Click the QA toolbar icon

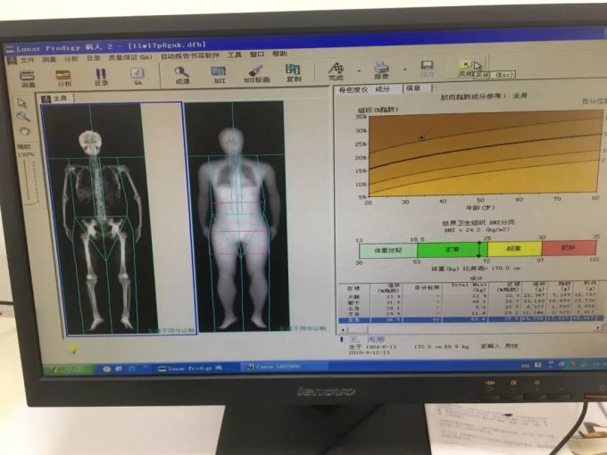click(x=137, y=76)
